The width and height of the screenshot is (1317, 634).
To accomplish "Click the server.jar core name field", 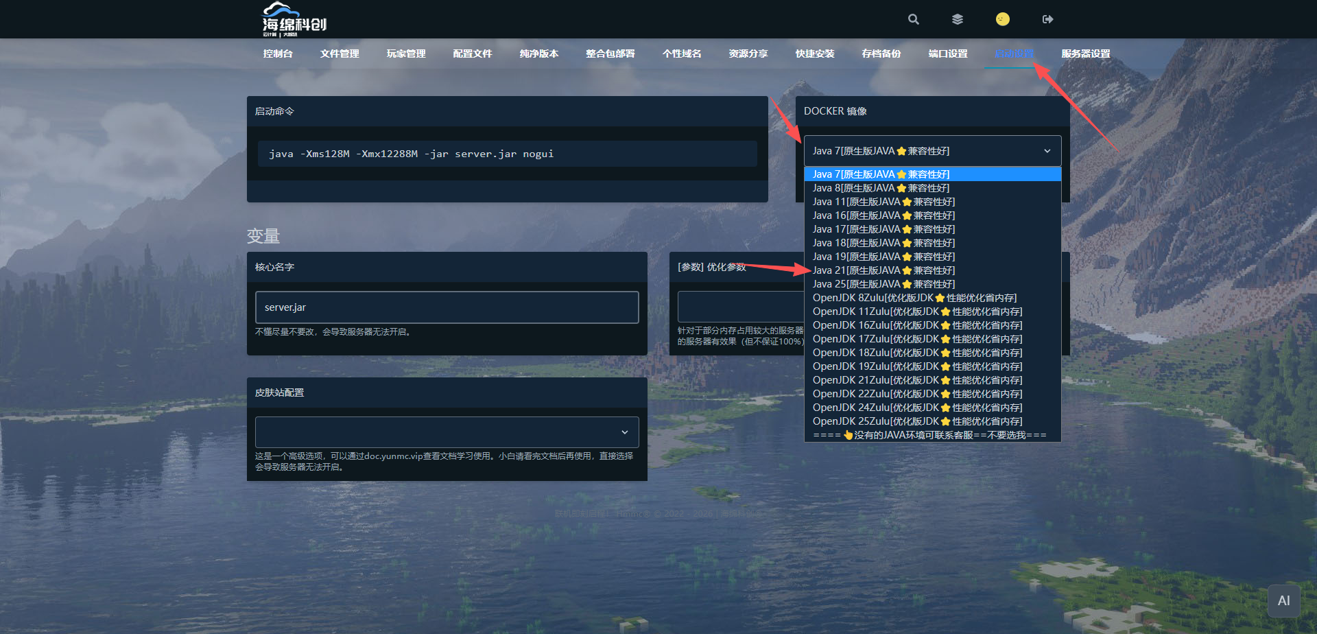I will click(x=447, y=307).
